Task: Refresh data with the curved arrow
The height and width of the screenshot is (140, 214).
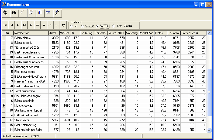Action: point(63,25)
